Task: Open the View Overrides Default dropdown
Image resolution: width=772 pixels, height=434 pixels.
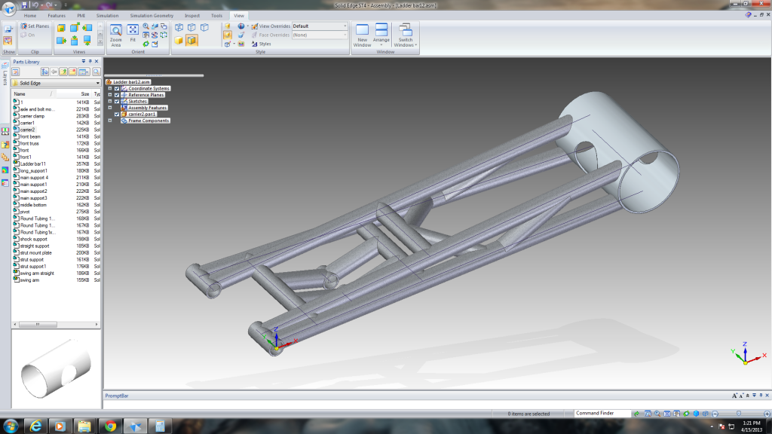Action: (x=345, y=26)
